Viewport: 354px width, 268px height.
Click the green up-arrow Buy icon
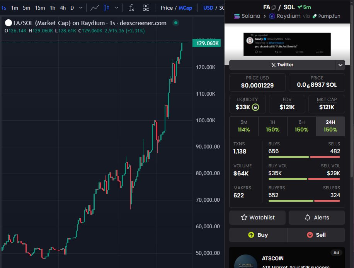point(251,235)
